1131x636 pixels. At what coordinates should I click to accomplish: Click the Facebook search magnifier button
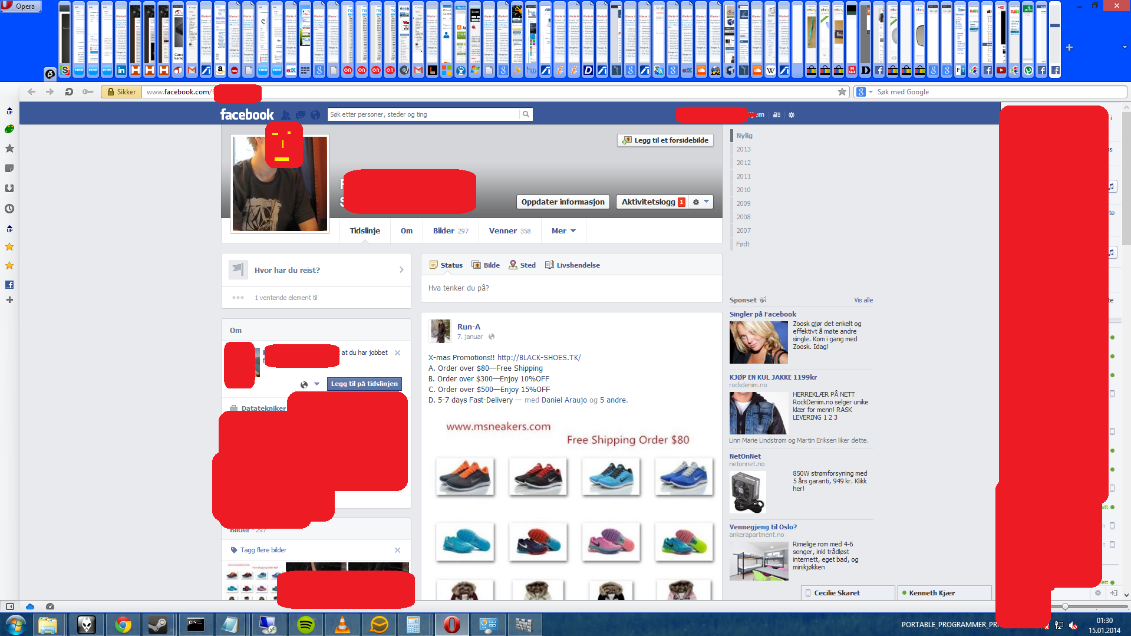[x=526, y=114]
